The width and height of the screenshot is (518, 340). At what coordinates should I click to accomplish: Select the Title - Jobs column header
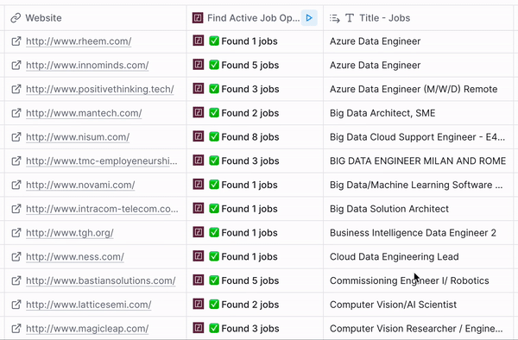coord(418,18)
